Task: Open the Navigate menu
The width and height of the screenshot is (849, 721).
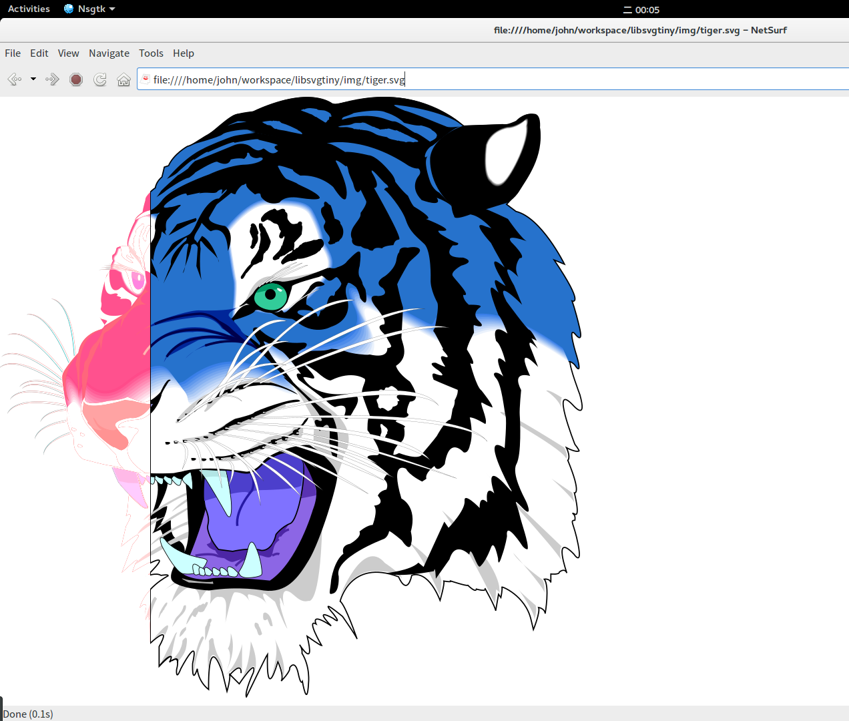Action: click(109, 53)
